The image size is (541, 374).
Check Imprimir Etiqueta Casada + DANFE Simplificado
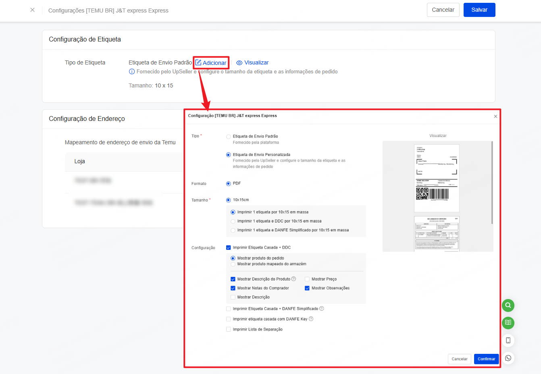[x=229, y=309]
